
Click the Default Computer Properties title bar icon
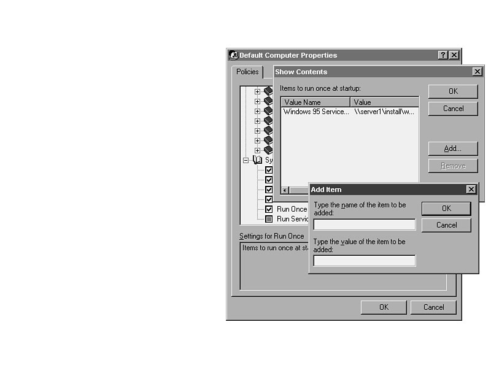[233, 55]
